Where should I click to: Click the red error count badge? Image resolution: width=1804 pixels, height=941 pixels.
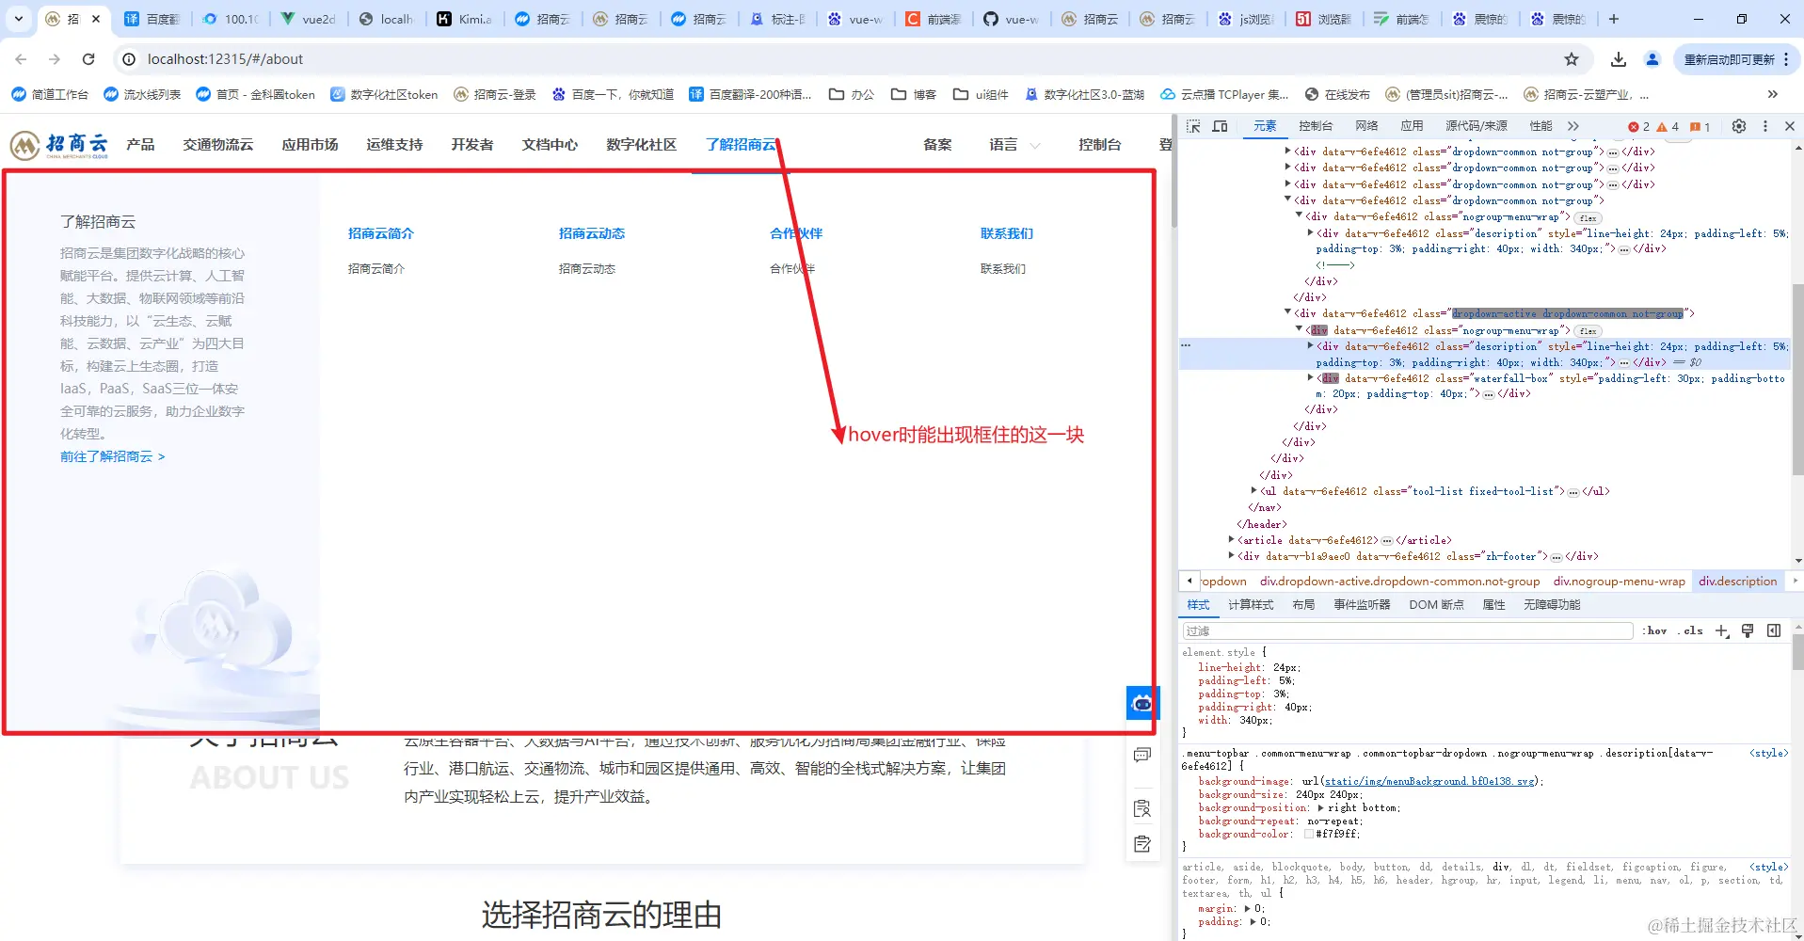pyautogui.click(x=1638, y=127)
